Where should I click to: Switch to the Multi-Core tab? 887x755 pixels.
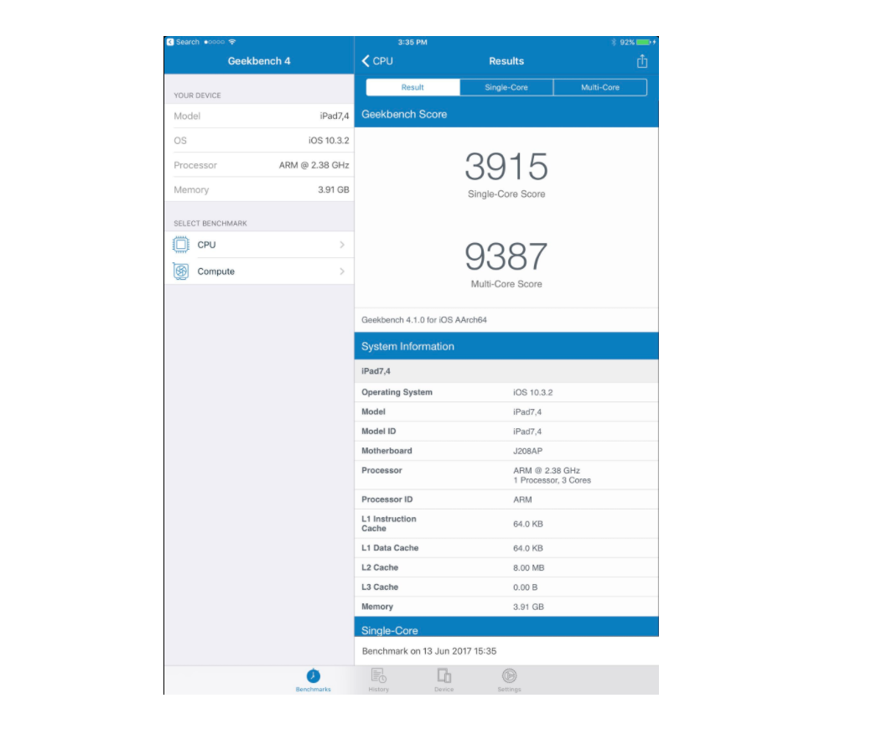(x=600, y=87)
